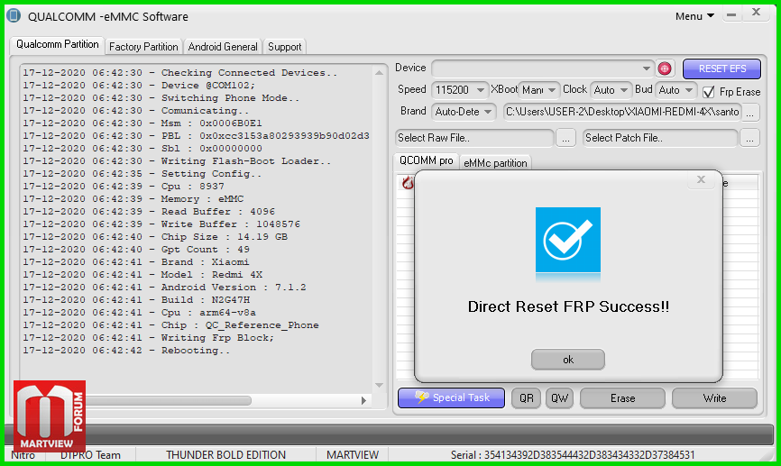This screenshot has height=466, width=781.
Task: Click the log scrollbar up arrow
Action: tap(379, 73)
